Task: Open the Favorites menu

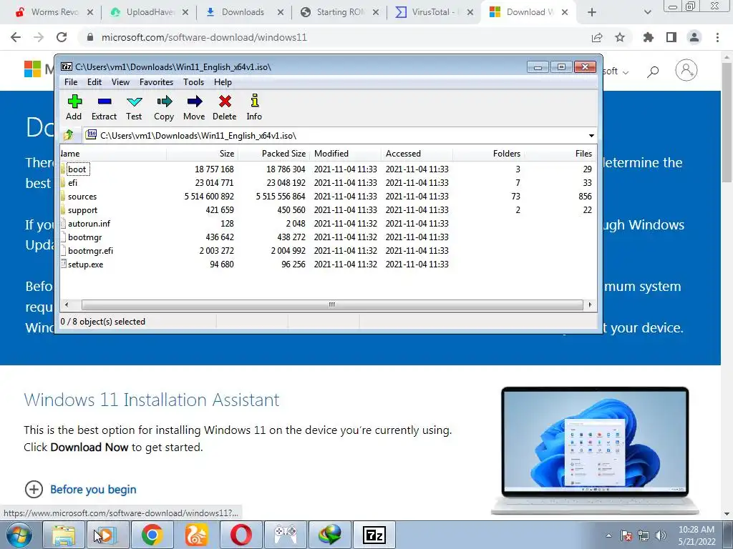Action: tap(156, 82)
